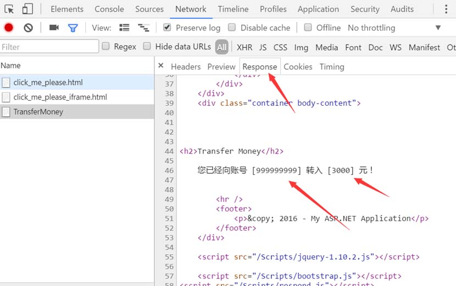Enable the Regex filter checkbox
Viewport: 456px width, 286px height.
[x=105, y=46]
